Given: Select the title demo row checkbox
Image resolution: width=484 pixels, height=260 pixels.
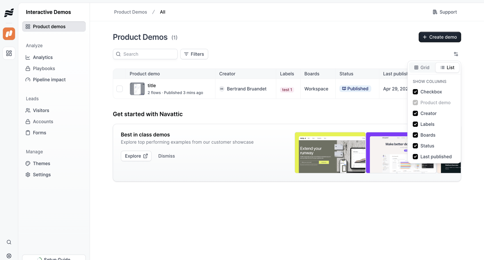Looking at the screenshot, I should [x=119, y=89].
